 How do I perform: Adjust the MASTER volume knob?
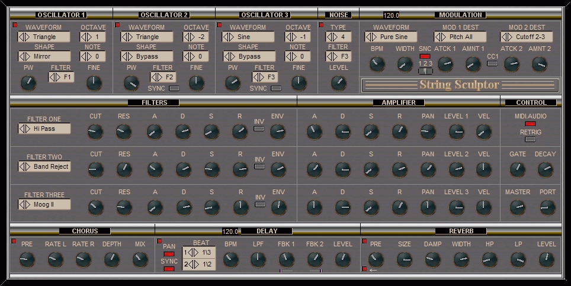click(x=518, y=207)
